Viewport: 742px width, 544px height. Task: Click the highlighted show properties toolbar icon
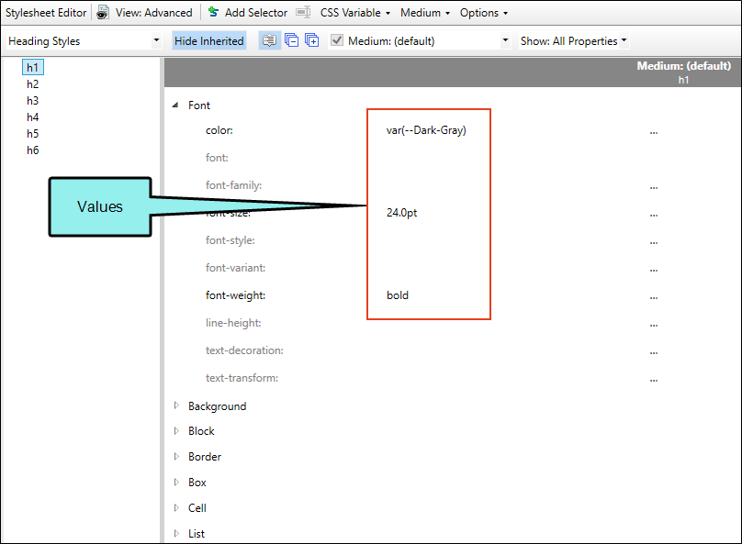[269, 41]
